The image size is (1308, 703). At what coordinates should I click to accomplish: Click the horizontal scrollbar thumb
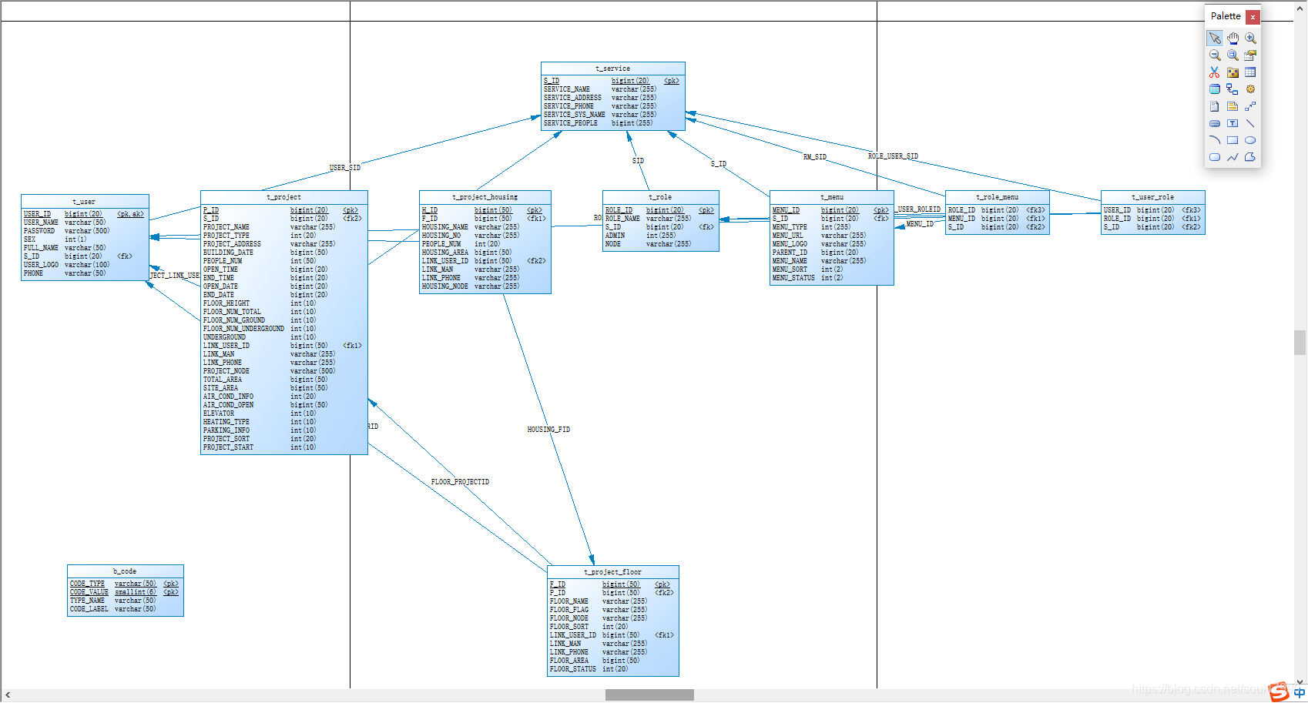649,695
